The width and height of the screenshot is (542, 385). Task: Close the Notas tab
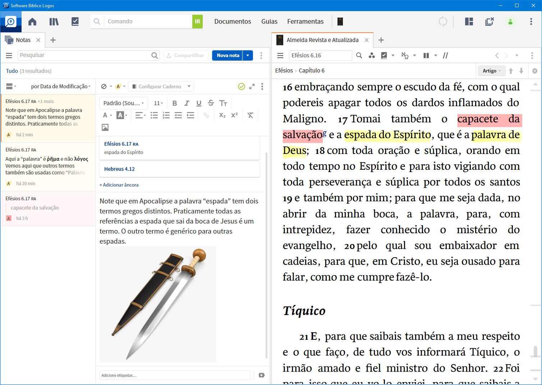pos(38,40)
